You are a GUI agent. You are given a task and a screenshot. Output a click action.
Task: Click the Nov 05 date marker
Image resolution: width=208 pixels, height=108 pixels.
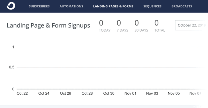[174, 93]
